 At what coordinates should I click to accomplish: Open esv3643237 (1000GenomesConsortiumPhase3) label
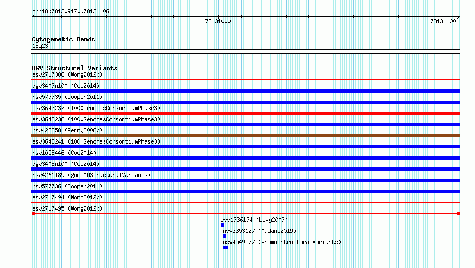pos(96,108)
